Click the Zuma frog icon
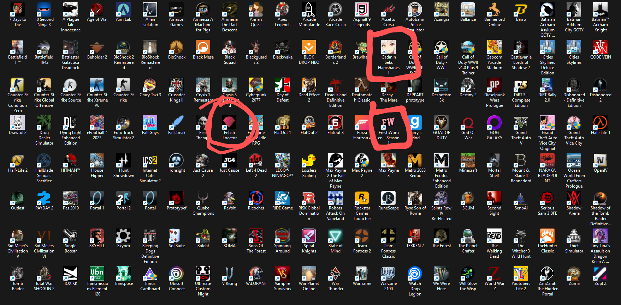 point(574,273)
